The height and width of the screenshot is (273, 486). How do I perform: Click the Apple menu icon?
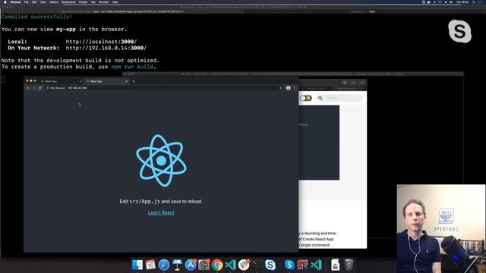point(5,2)
